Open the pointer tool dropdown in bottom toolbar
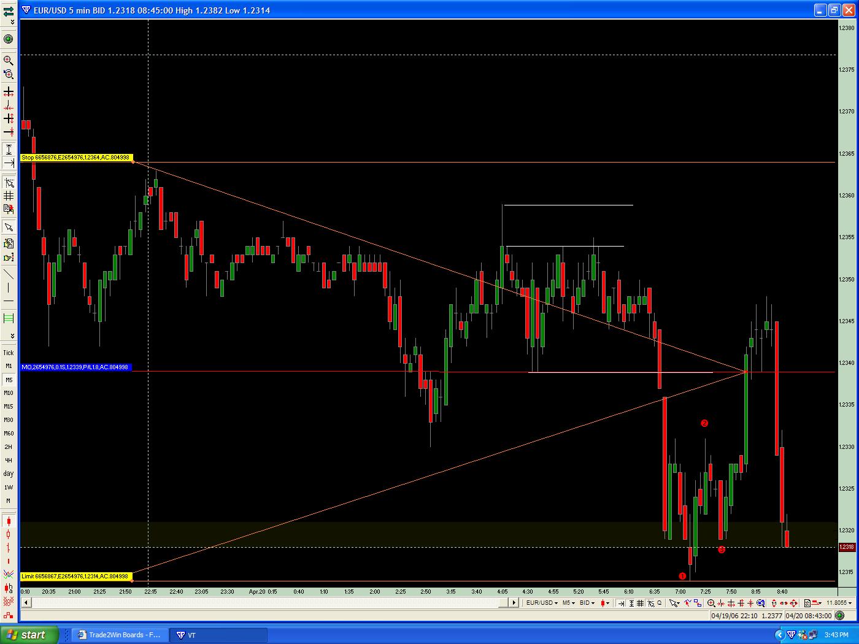The image size is (859, 644). [x=674, y=603]
